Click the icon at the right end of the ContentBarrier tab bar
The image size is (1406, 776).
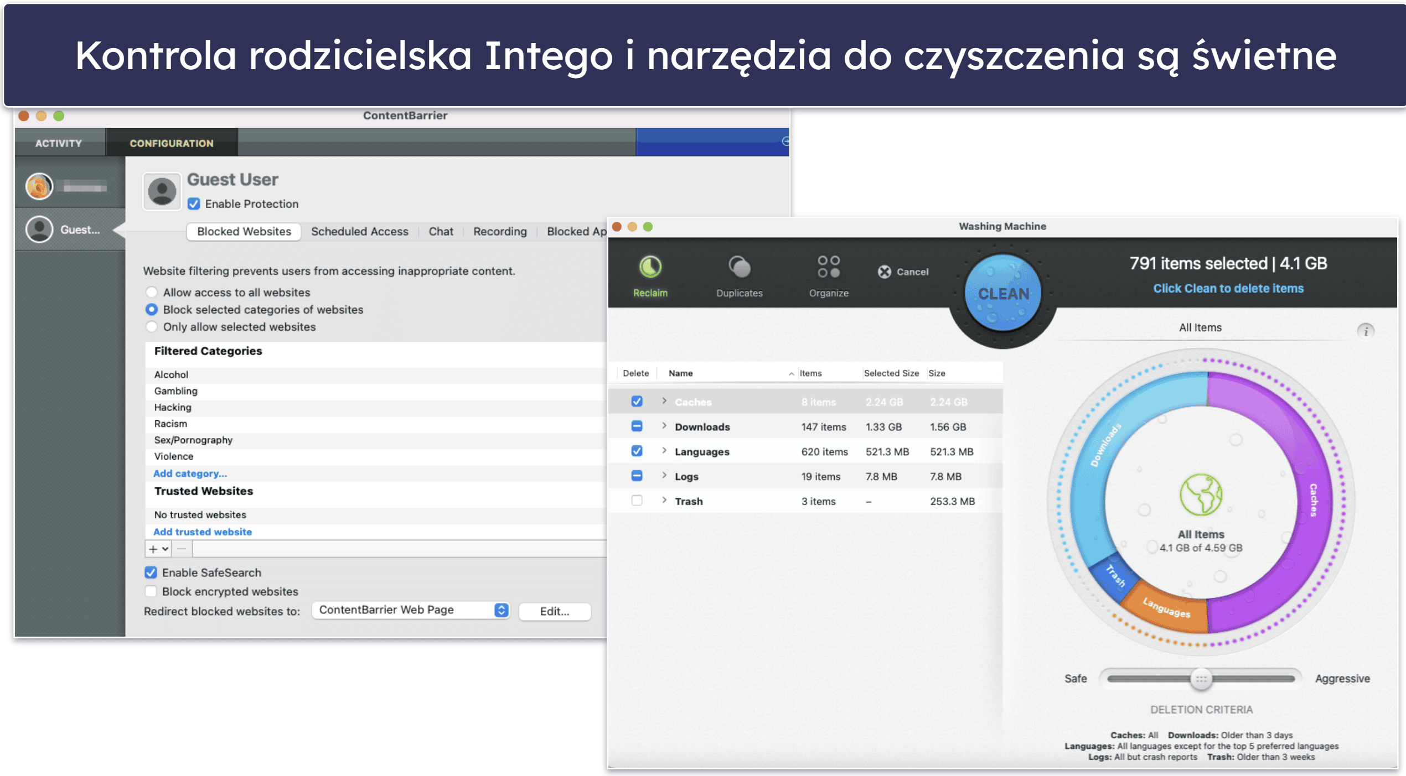[785, 142]
